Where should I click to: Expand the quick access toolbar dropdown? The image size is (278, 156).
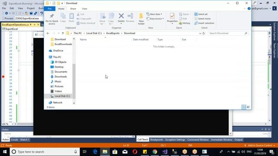62,3
